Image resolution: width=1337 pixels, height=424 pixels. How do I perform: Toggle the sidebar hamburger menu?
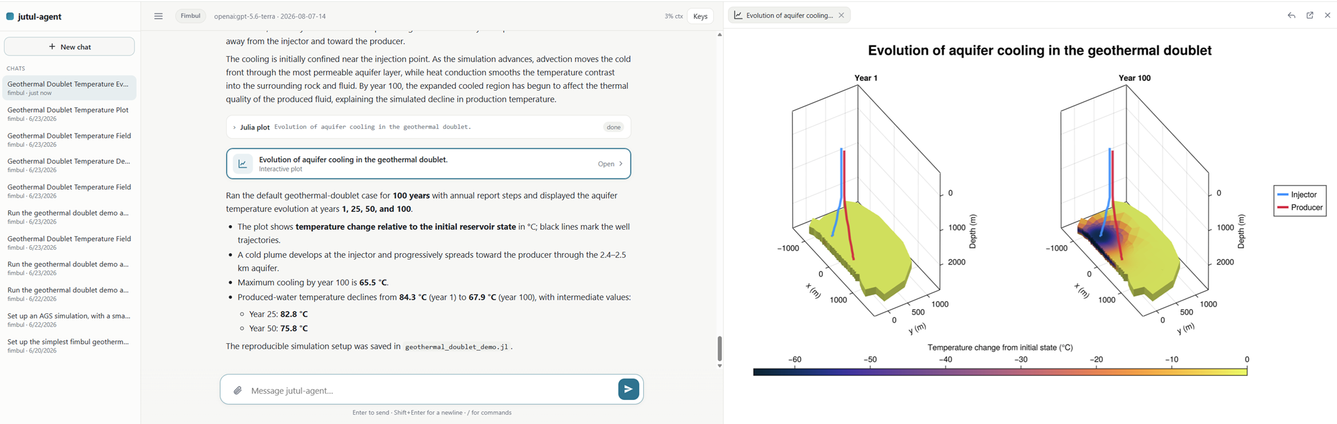click(x=158, y=16)
